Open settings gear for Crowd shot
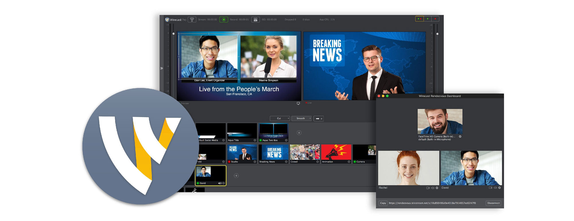Screen dimensions: 574x221 pos(318,162)
